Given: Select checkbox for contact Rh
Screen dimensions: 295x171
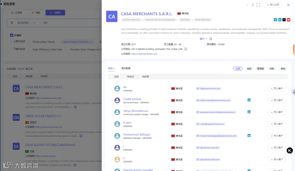Looking at the screenshot, I should tap(111, 89).
